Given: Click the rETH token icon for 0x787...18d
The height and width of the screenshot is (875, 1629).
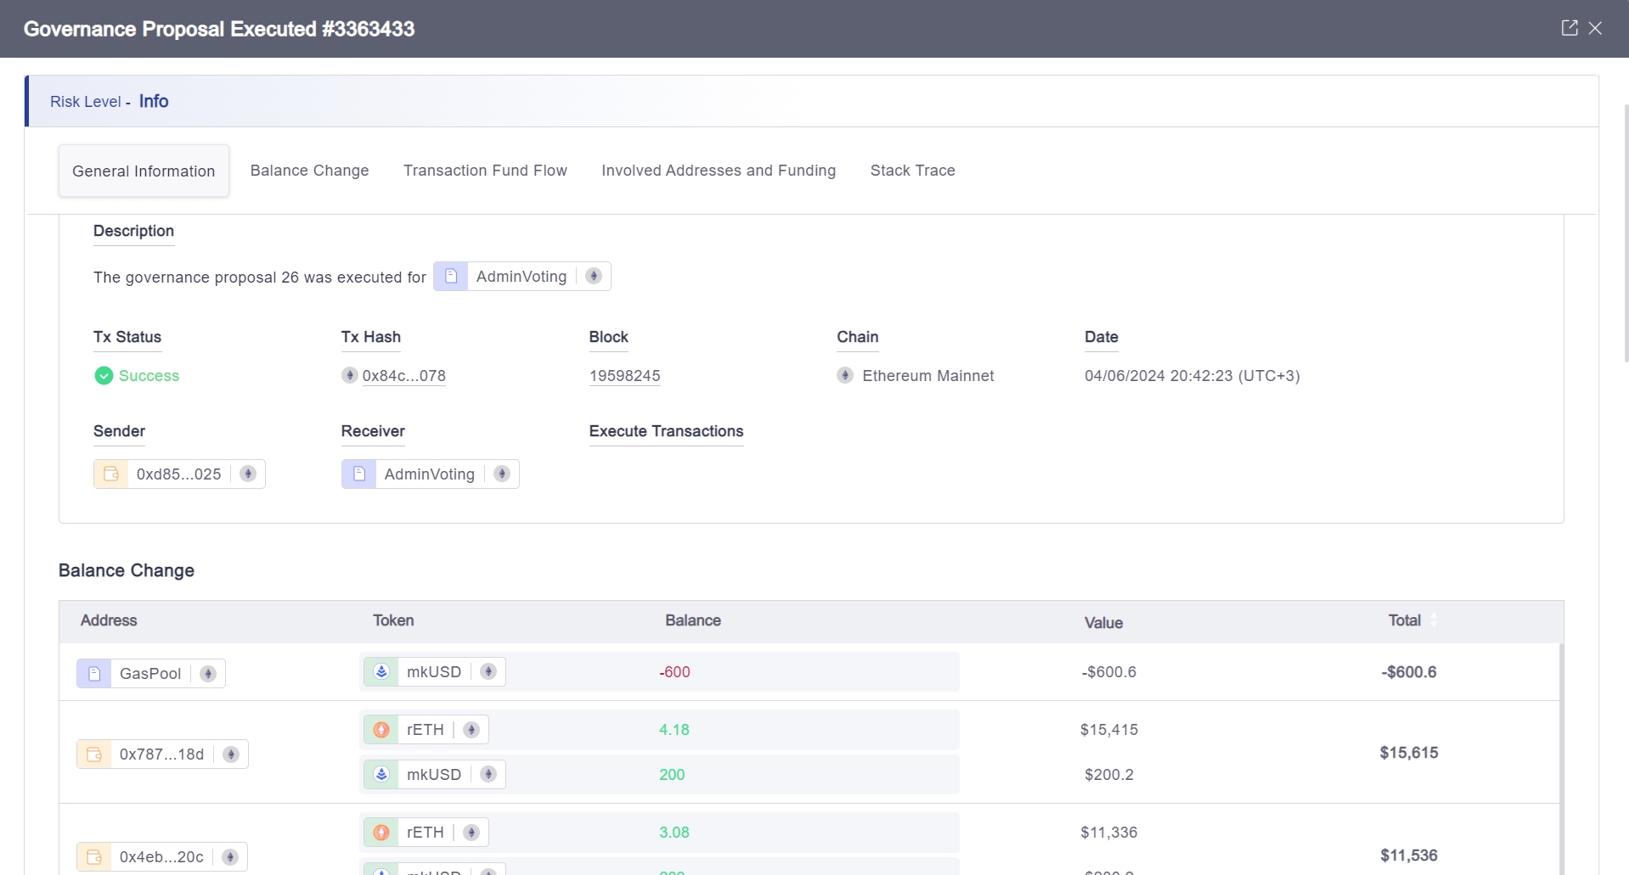Looking at the screenshot, I should click(381, 729).
